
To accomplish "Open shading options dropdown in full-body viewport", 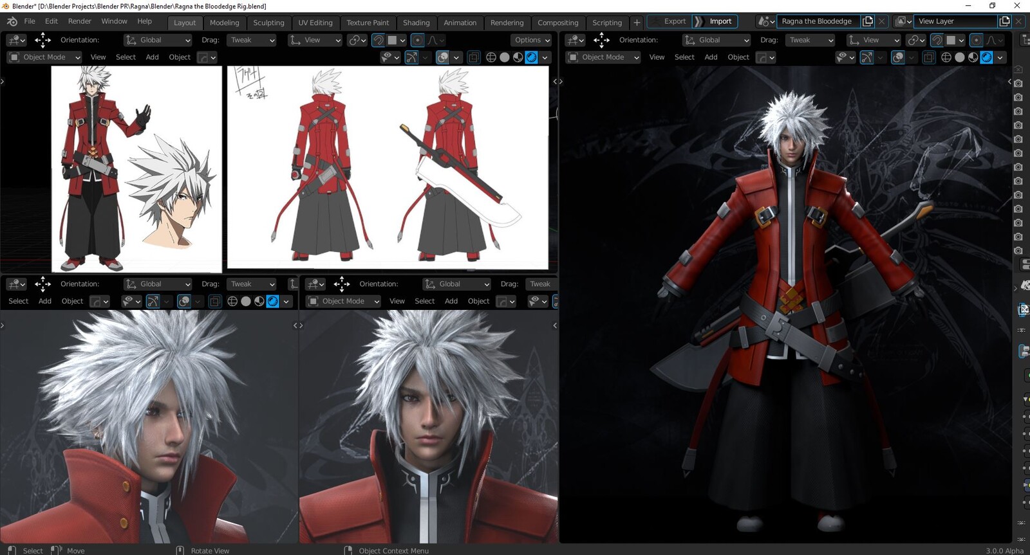I will 1000,57.
